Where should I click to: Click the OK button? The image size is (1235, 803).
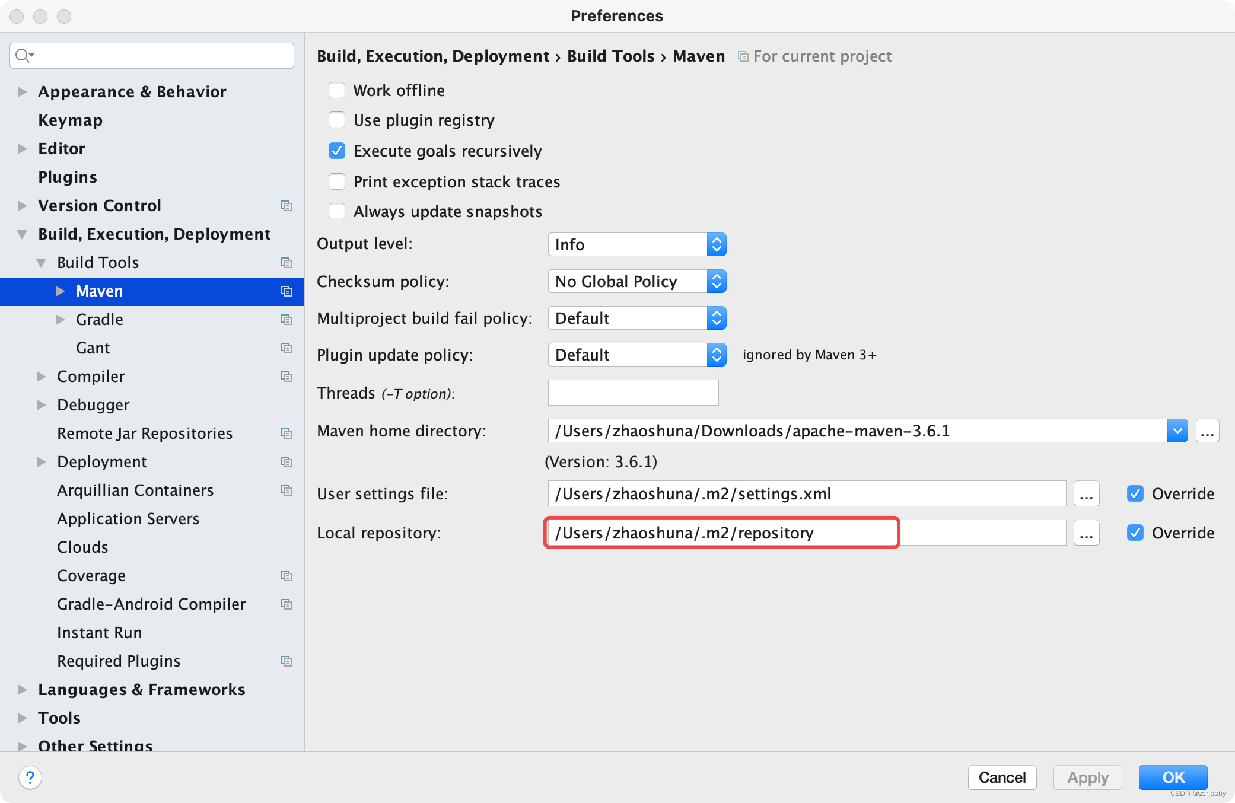1173,777
